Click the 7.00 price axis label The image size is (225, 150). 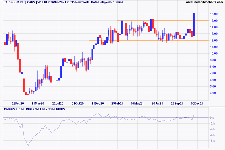213,73
